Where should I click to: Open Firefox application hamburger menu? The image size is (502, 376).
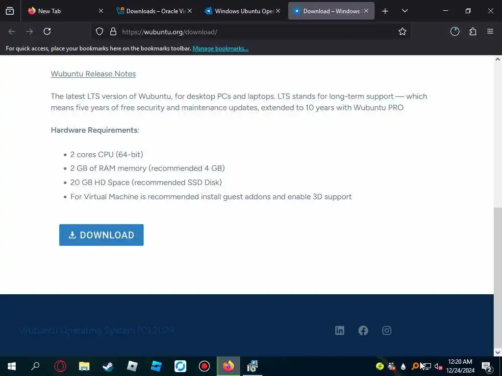point(490,31)
